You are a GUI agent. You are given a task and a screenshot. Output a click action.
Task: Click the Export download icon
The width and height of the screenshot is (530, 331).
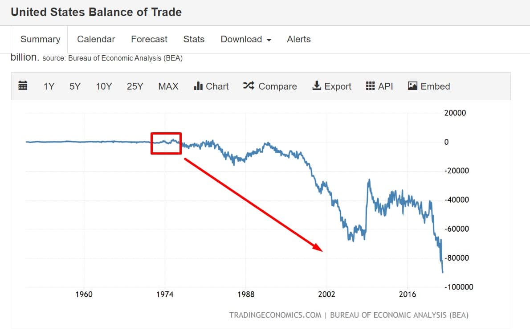tap(317, 86)
